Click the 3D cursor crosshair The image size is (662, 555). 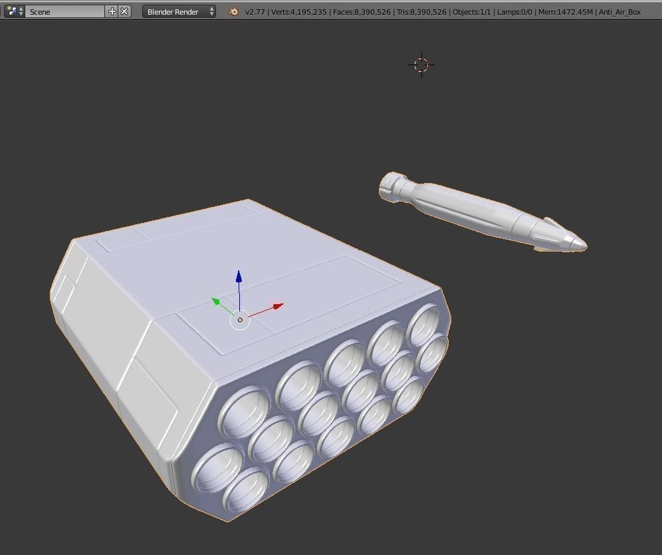(x=421, y=65)
